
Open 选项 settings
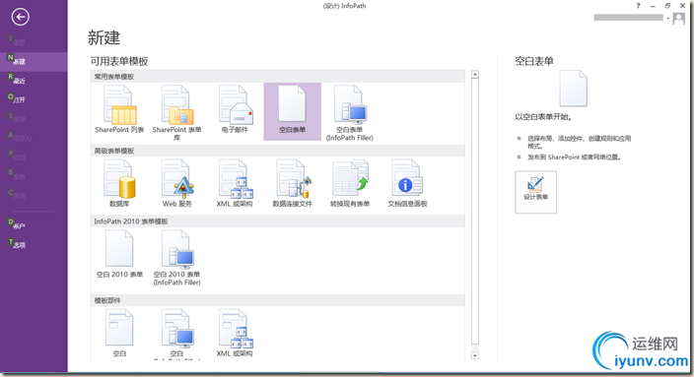34,244
